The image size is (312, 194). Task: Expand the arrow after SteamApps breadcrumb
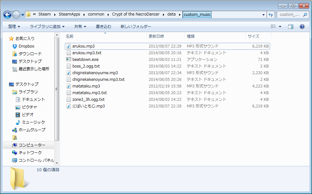coord(84,15)
